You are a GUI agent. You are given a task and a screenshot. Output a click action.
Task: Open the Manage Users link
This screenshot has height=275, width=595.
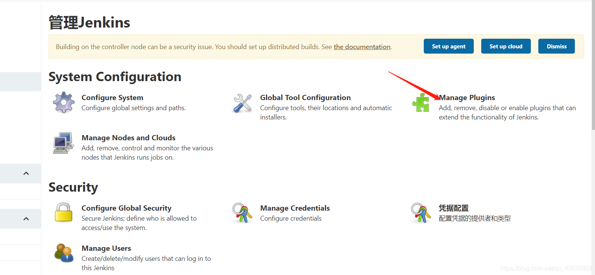pyautogui.click(x=106, y=248)
